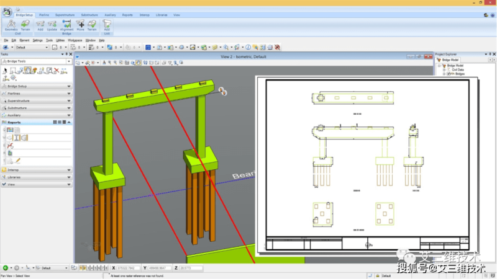This screenshot has width=497, height=279.
Task: Click the Geometry icon in the Civil group
Action: coord(11,24)
